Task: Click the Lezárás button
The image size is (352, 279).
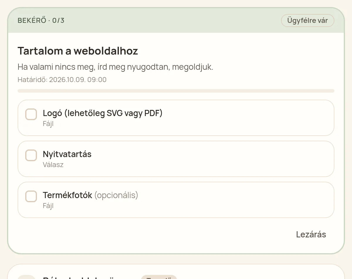Action: click(x=311, y=234)
